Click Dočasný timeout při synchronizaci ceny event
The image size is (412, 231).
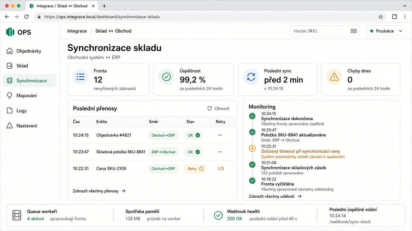coord(301,151)
